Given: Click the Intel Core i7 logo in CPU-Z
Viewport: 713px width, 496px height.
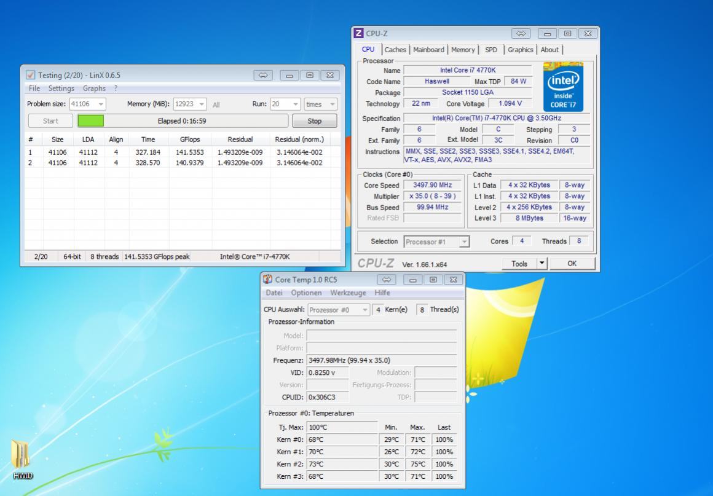Looking at the screenshot, I should pyautogui.click(x=563, y=87).
